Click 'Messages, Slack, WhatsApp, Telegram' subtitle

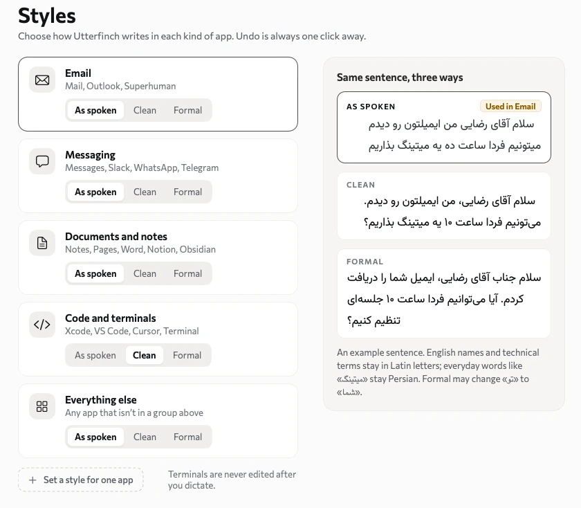pos(142,167)
